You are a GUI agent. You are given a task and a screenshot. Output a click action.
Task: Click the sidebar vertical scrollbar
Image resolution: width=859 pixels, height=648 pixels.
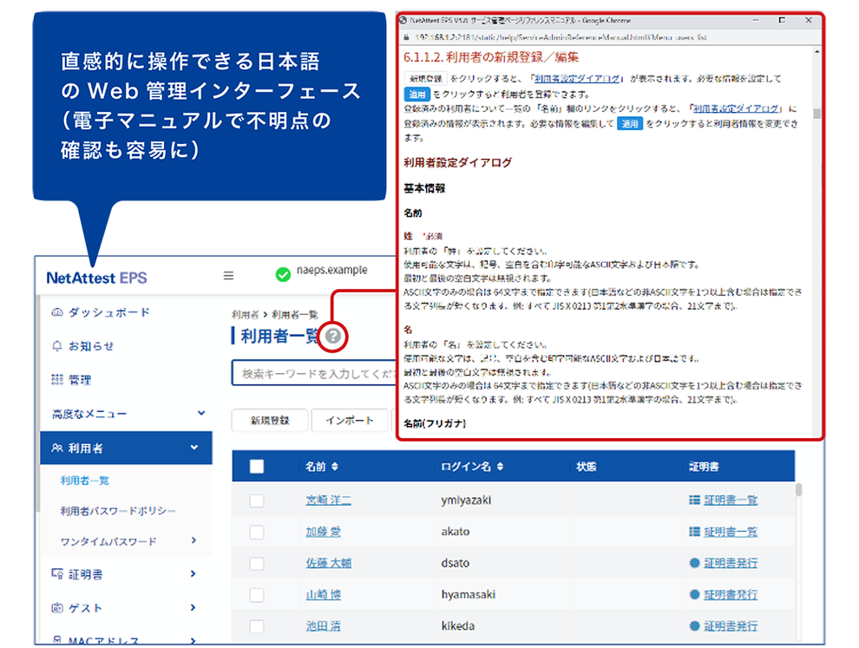click(x=38, y=403)
